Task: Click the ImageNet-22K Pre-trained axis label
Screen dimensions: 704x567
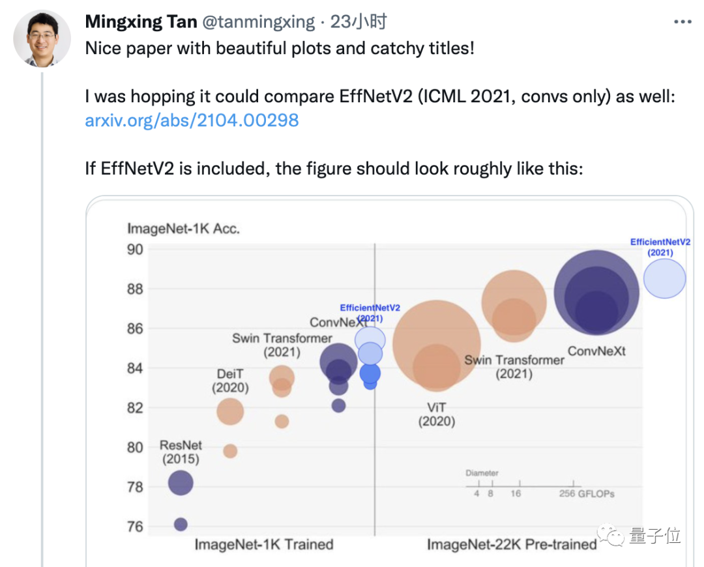Action: click(x=511, y=544)
